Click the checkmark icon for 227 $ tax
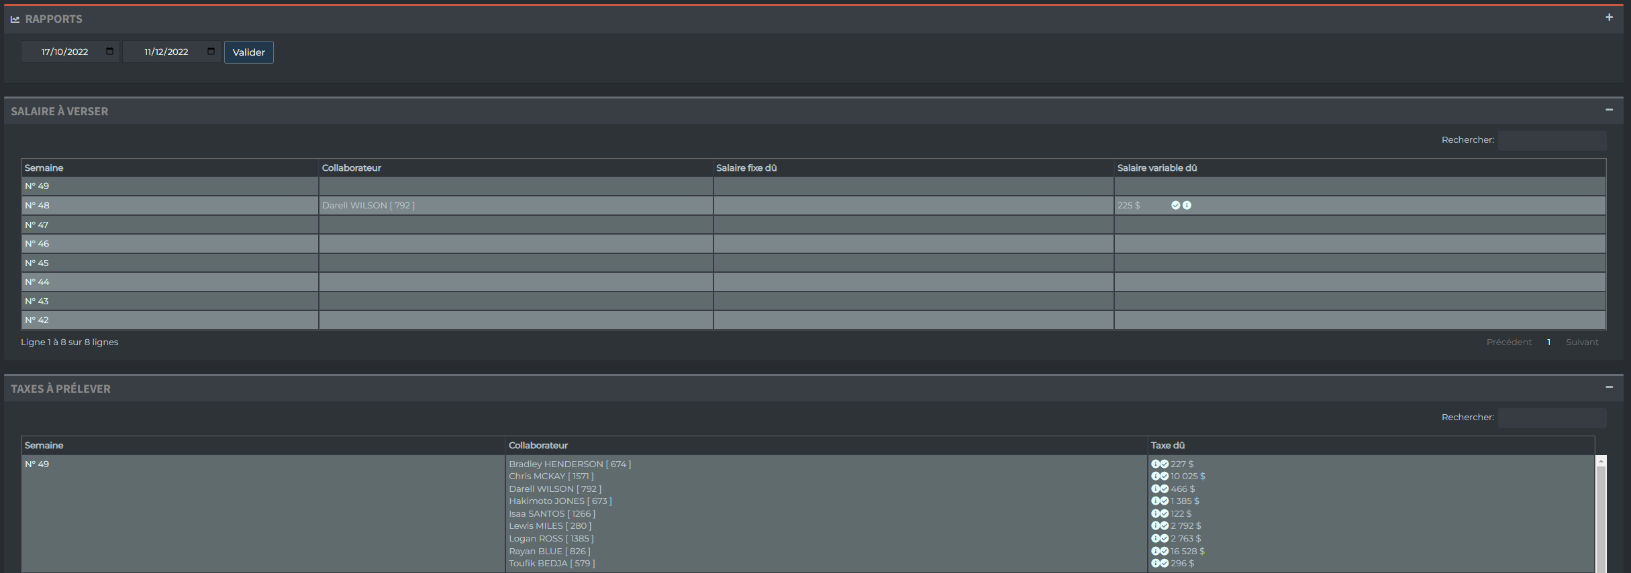This screenshot has height=573, width=1631. [x=1165, y=464]
